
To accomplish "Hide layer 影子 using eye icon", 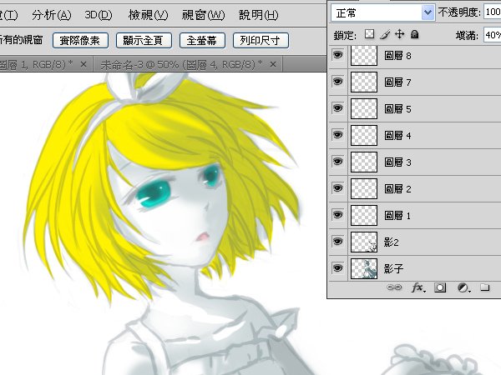I will pos(337,268).
